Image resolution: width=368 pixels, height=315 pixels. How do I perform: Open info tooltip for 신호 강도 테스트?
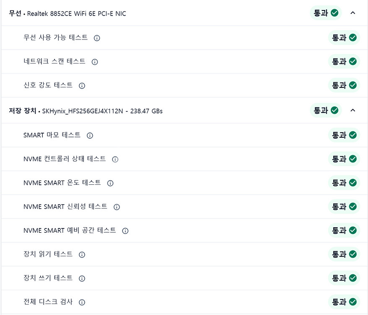pyautogui.click(x=82, y=86)
